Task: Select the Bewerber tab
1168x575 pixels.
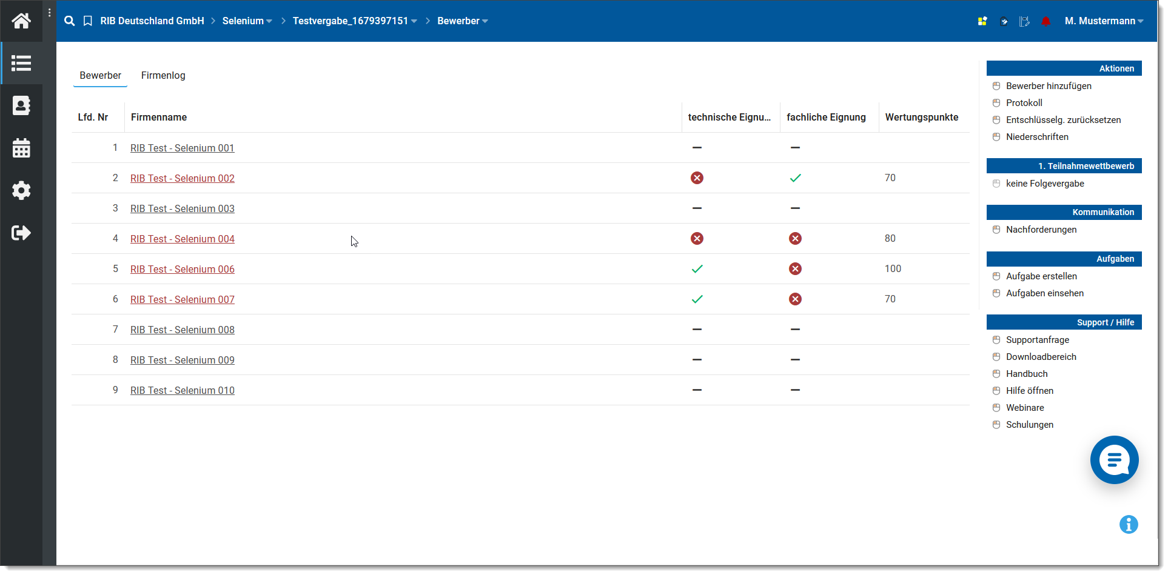Action: click(100, 75)
